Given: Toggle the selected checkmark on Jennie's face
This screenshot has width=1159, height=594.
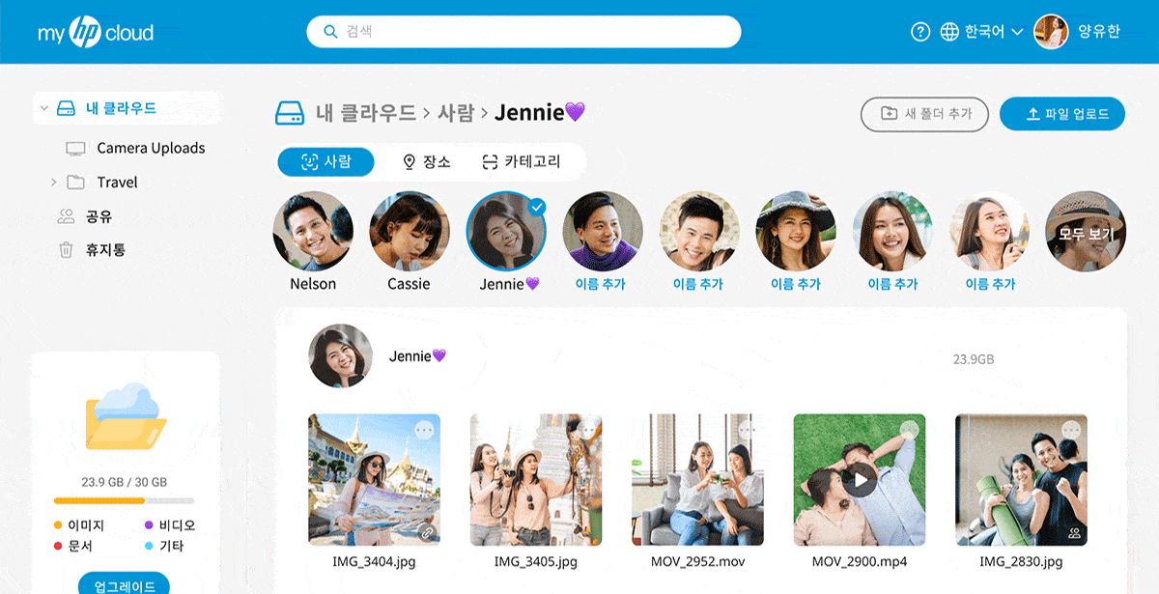Looking at the screenshot, I should tap(538, 207).
